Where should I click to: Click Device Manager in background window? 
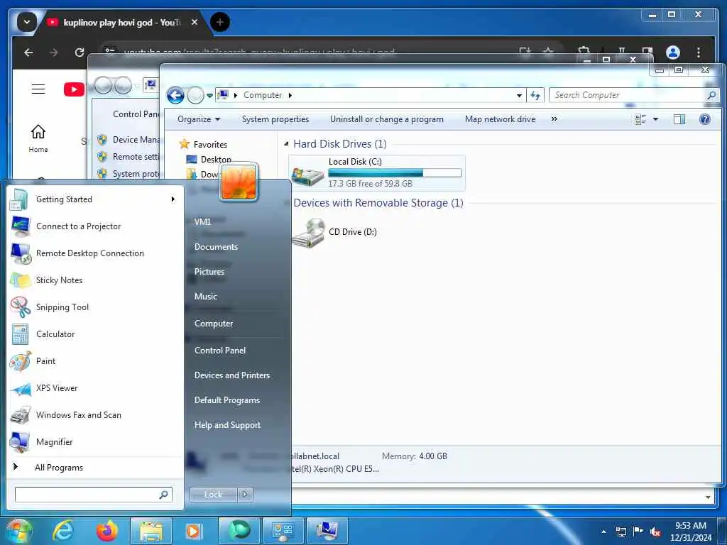(x=136, y=140)
